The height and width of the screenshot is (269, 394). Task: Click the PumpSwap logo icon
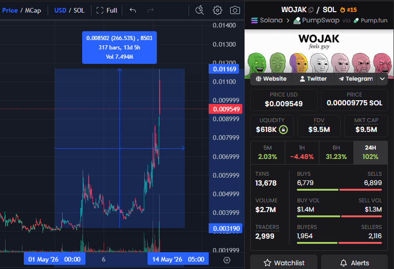tap(297, 21)
